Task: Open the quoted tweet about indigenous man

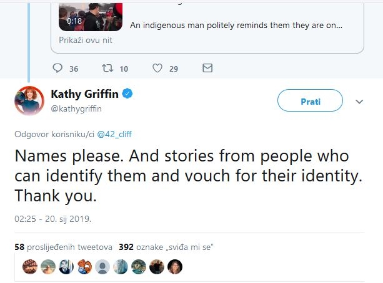Action: 236,26
